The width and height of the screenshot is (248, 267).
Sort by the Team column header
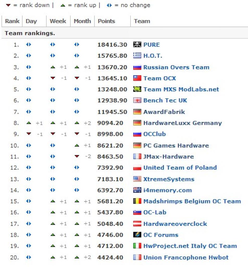[142, 21]
